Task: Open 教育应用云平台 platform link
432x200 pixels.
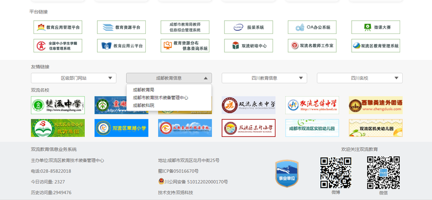Action: tap(121, 46)
